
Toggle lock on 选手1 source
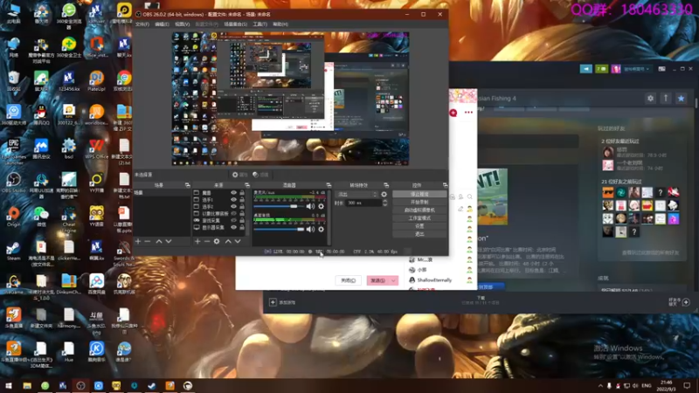click(x=242, y=200)
